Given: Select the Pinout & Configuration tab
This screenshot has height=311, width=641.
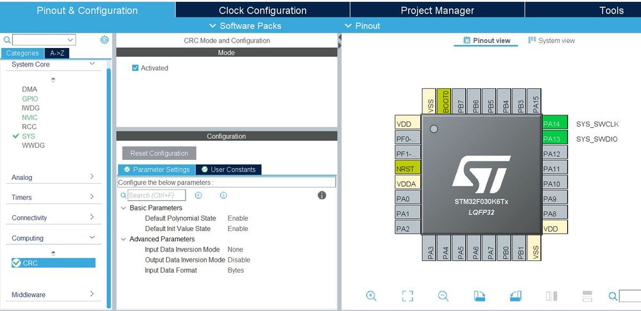Looking at the screenshot, I should pos(87,10).
